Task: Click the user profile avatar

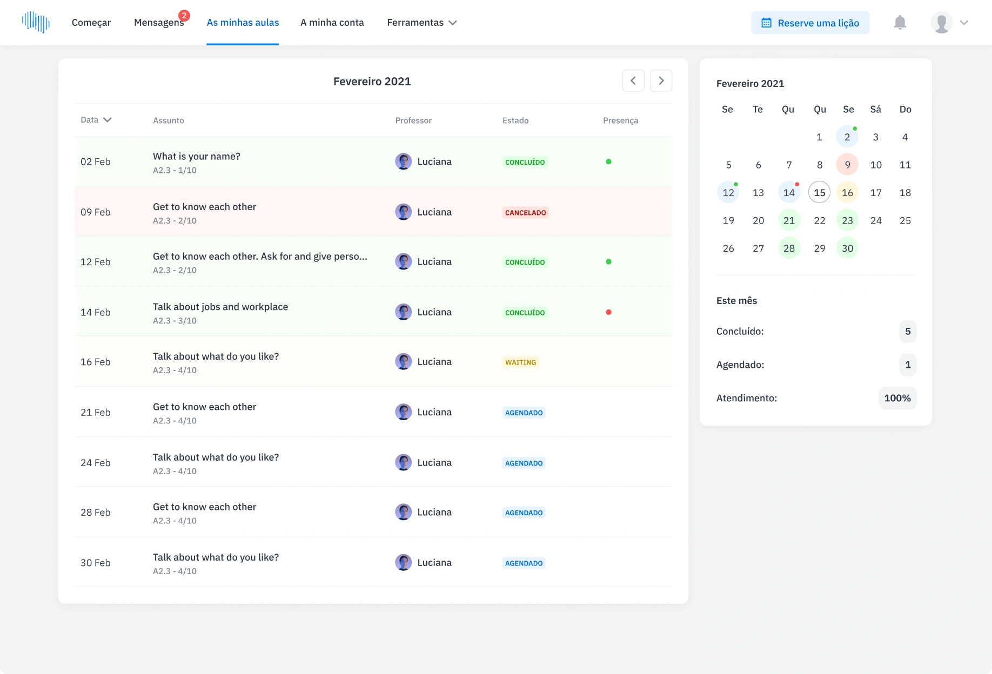Action: 941,23
